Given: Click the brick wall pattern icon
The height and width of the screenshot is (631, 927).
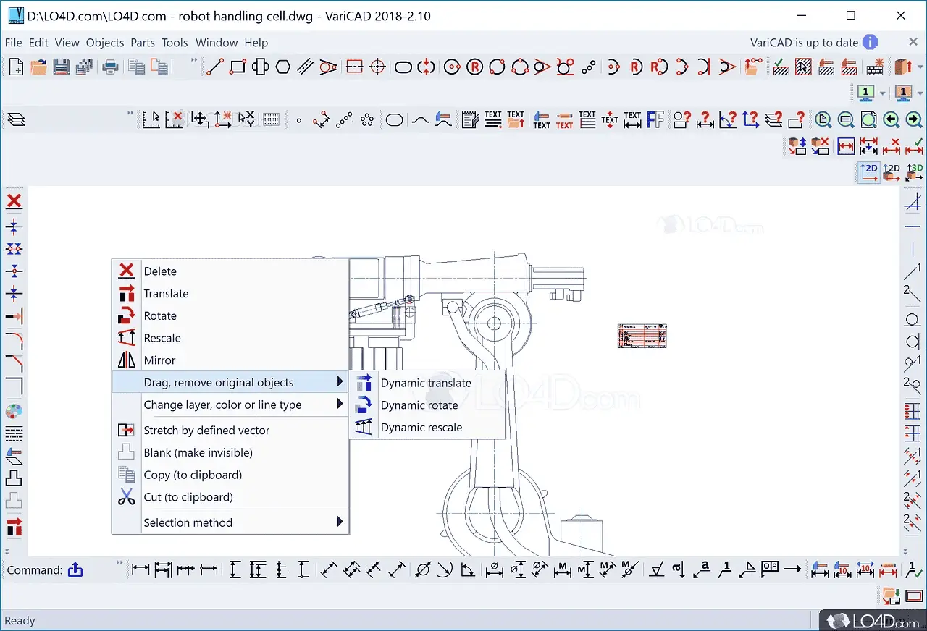Looking at the screenshot, I should 875,67.
